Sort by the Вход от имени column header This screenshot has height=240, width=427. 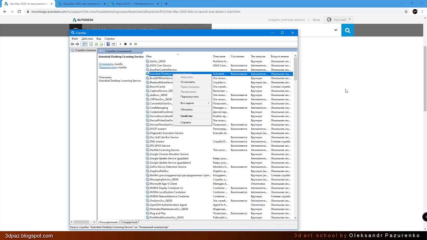(x=282, y=56)
